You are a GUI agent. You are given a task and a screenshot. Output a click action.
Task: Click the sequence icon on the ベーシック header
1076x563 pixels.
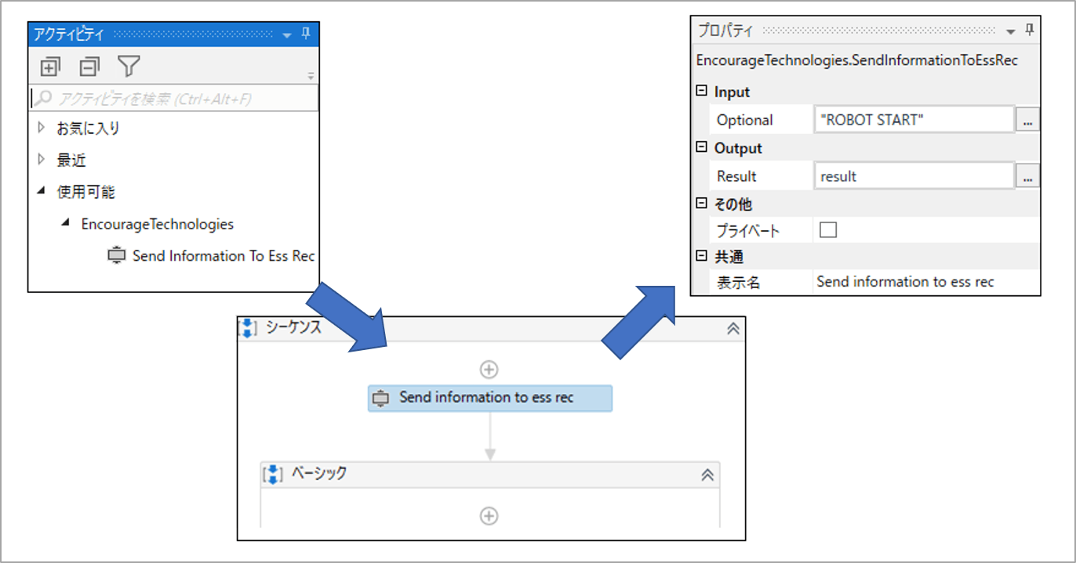tap(272, 473)
